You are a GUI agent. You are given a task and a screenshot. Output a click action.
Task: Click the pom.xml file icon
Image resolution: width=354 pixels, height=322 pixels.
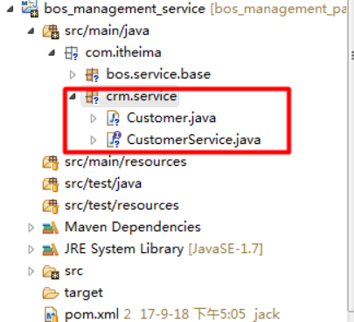[x=52, y=314]
